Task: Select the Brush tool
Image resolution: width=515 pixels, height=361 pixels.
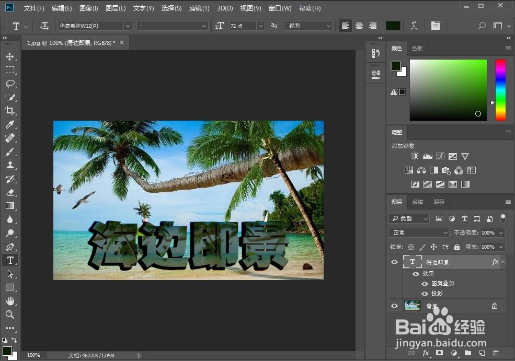Action: (10, 152)
